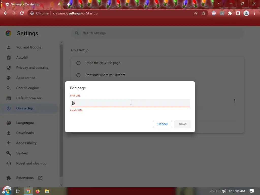Click the puzzle piece icon beside Extensions

click(x=9, y=178)
